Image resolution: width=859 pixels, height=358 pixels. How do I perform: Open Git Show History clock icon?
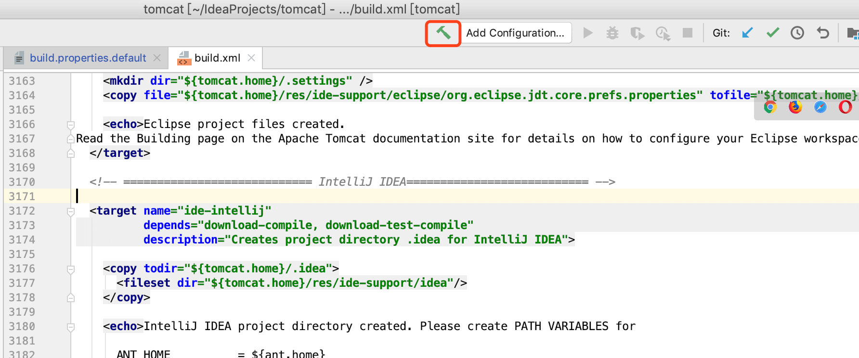click(797, 33)
